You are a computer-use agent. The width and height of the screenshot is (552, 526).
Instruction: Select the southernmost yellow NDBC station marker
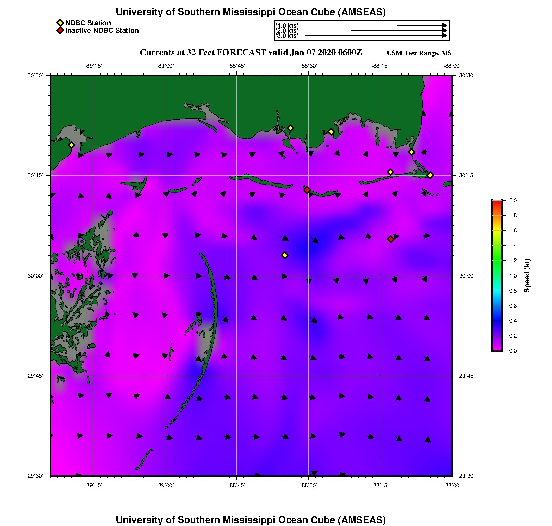[284, 255]
